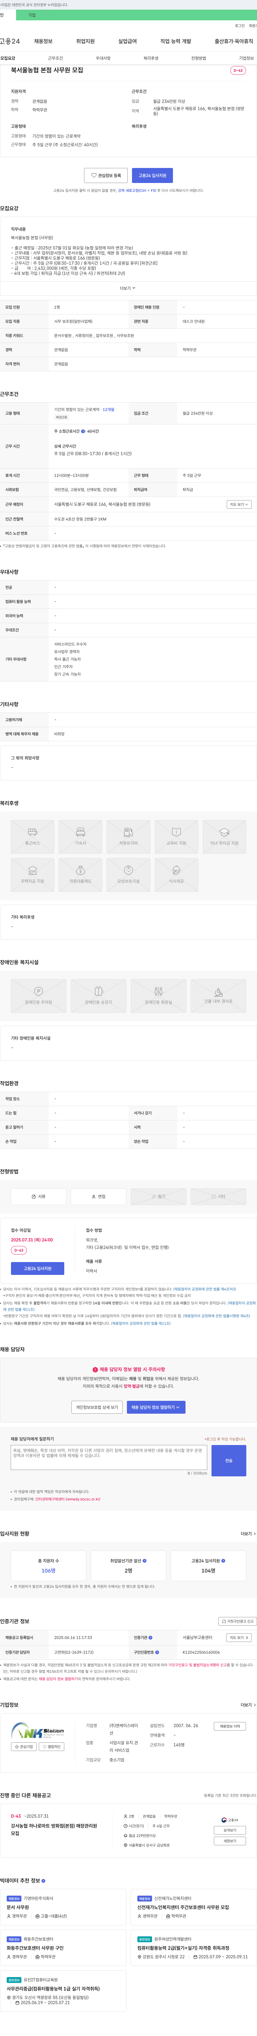Click the 필기 screening step box
The width and height of the screenshot is (257, 2036).
[158, 1197]
